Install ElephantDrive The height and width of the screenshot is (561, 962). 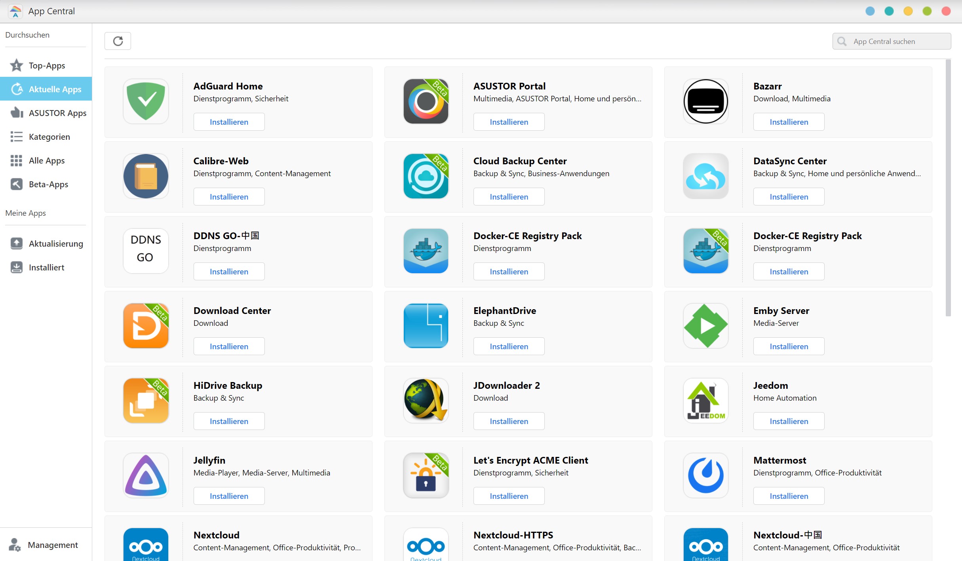509,346
